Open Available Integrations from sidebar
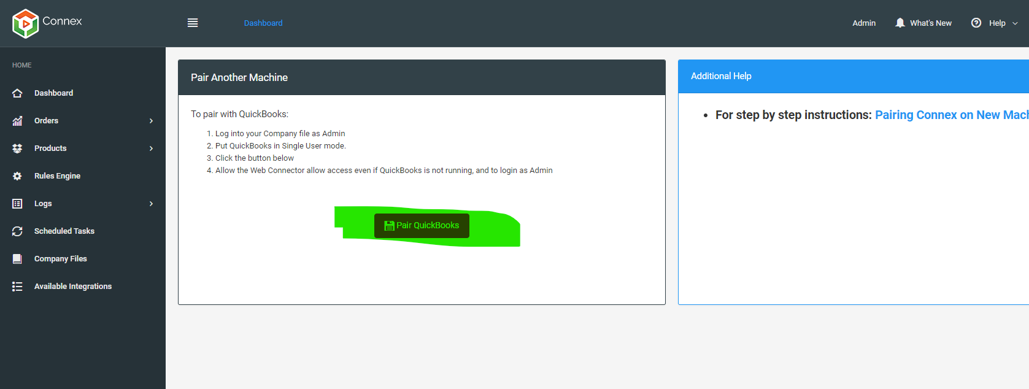Screen dimensions: 1029x389 coord(73,287)
